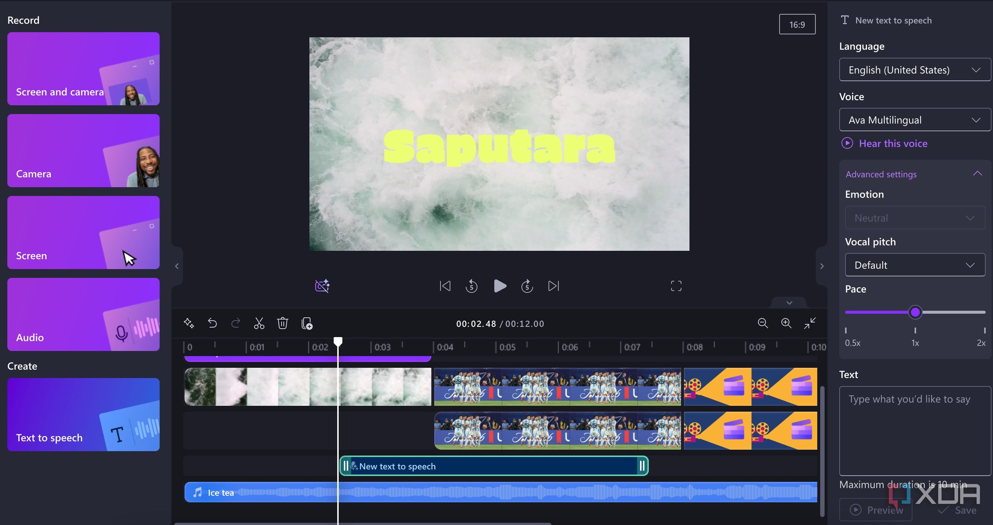This screenshot has width=993, height=525.
Task: Change the Language selection
Action: tap(914, 70)
